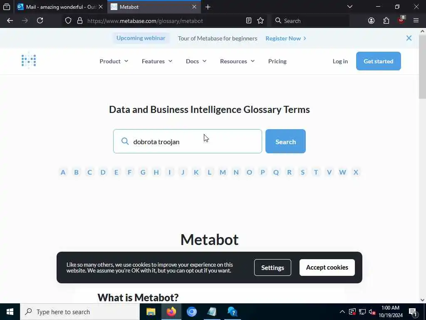Click the Firefox taskbar icon

(171, 312)
